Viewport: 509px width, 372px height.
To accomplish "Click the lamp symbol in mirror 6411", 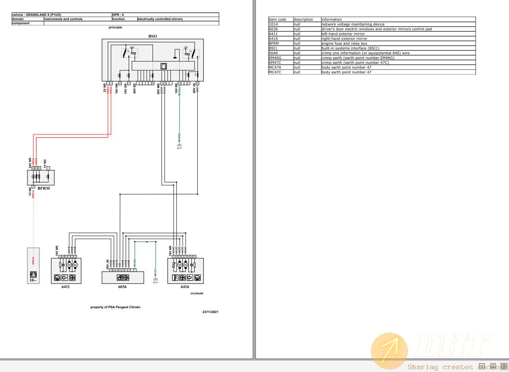I will tap(63, 265).
